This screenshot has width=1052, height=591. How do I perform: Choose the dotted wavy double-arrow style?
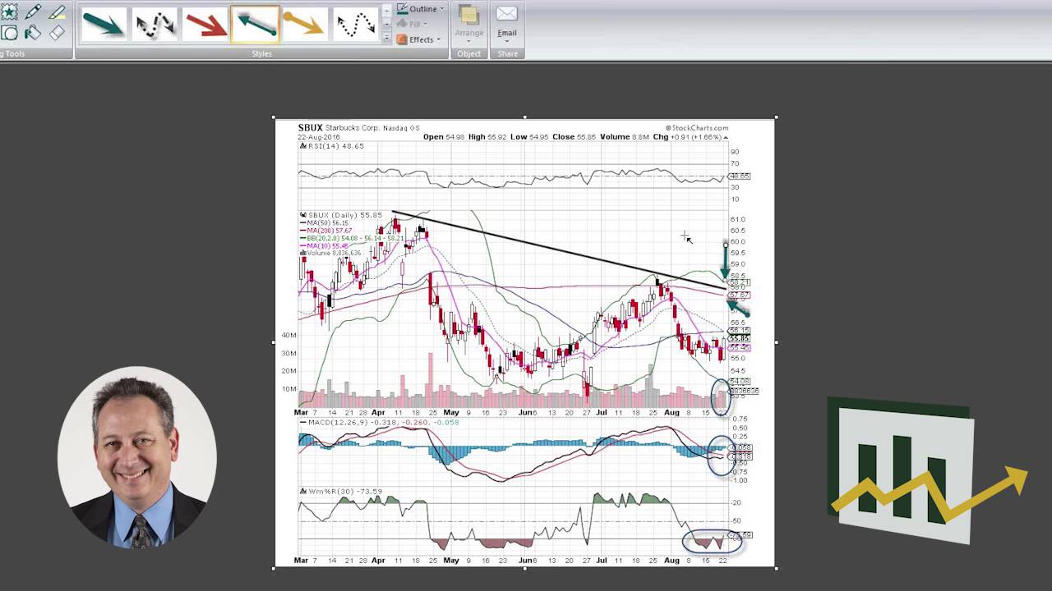[355, 24]
